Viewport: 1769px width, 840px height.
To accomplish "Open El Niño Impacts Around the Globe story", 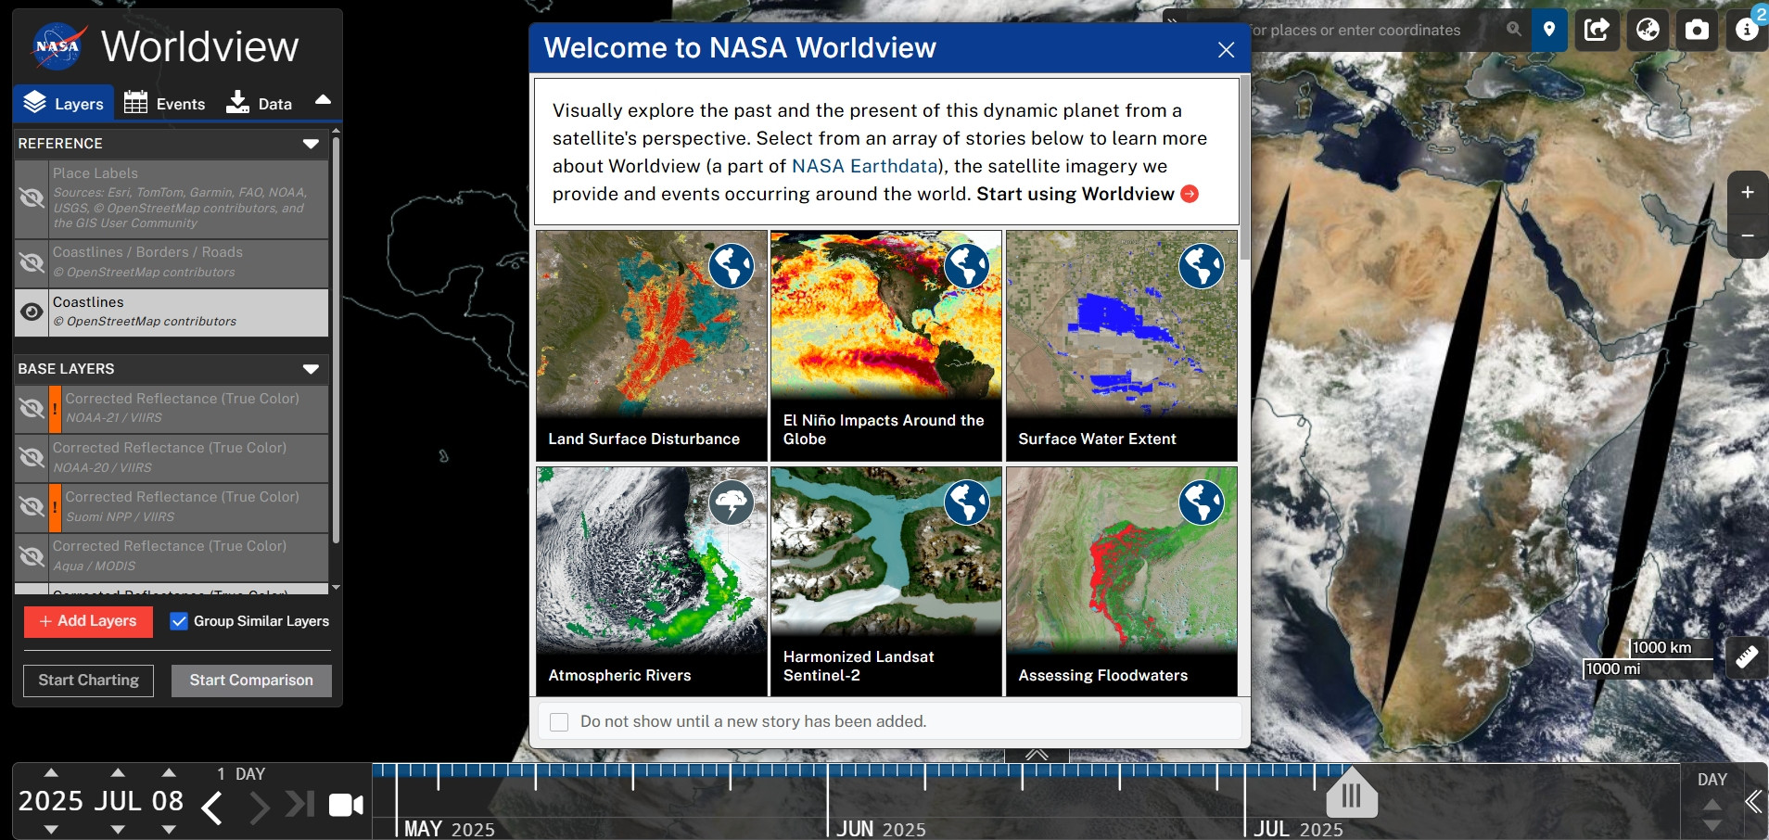I will 886,346.
